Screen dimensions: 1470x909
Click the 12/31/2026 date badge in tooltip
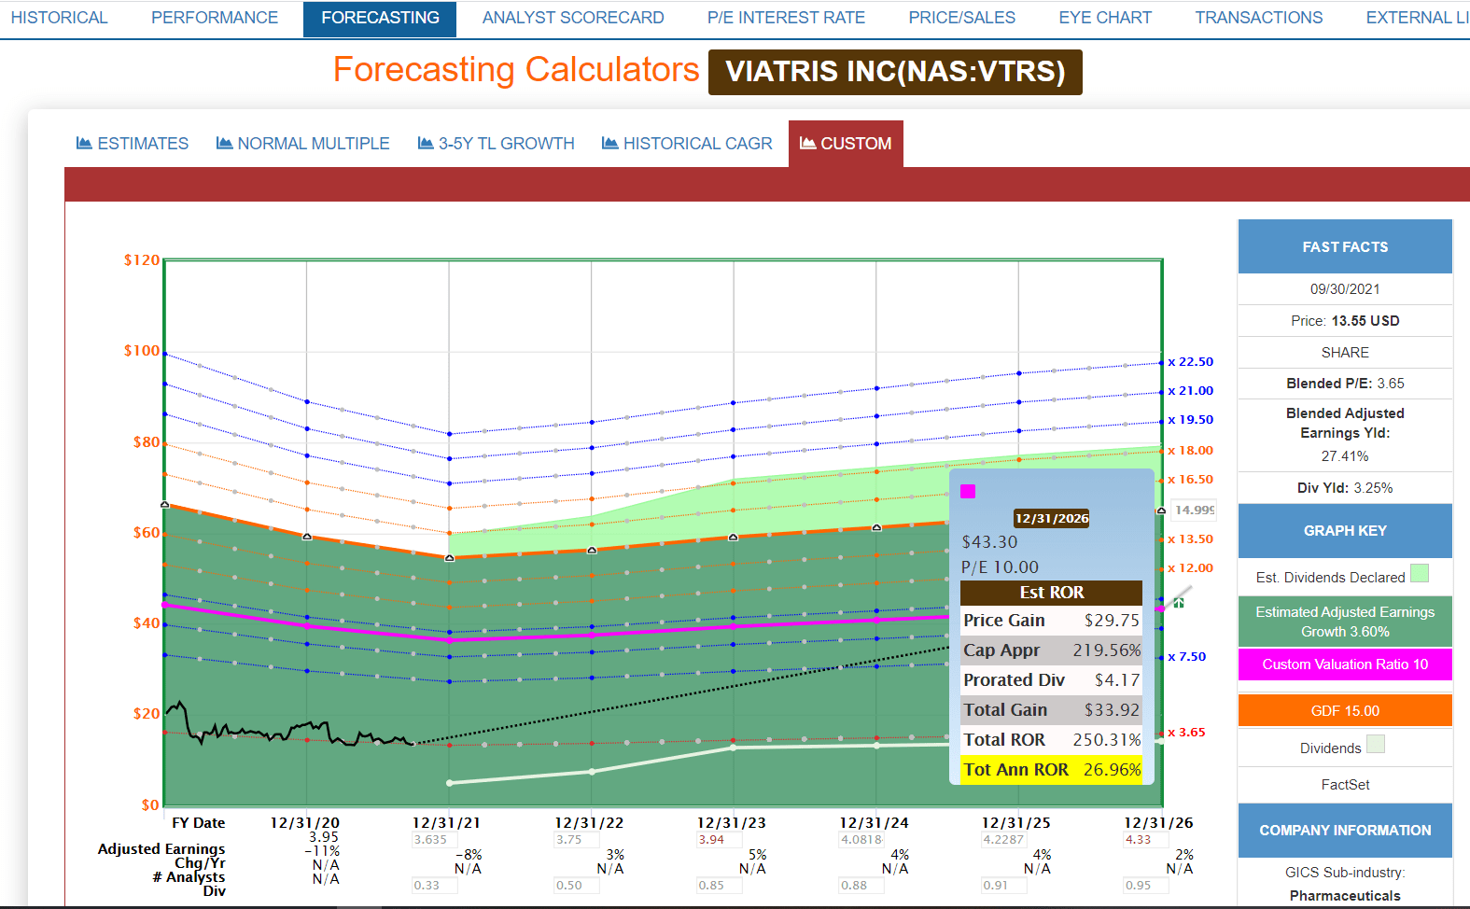pyautogui.click(x=1052, y=519)
